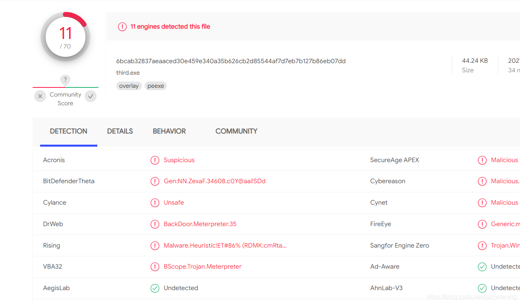Image resolution: width=520 pixels, height=304 pixels.
Task: Click the alert icon beside '11 engines detected this file'
Action: coord(122,27)
